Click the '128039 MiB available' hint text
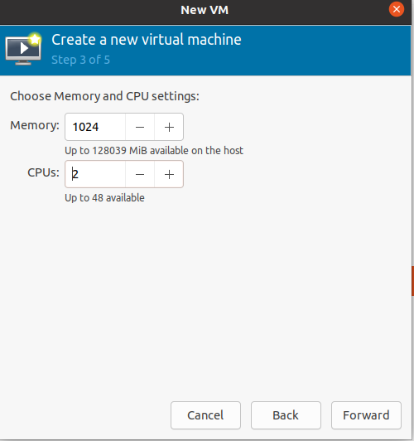The image size is (414, 441). [x=154, y=151]
